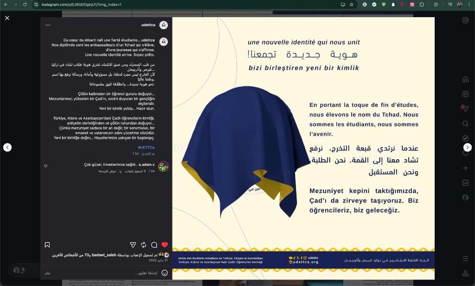Viewport: 475px width, 286px height.
Task: Open udettca profile from post header username
Action: pyautogui.click(x=148, y=25)
